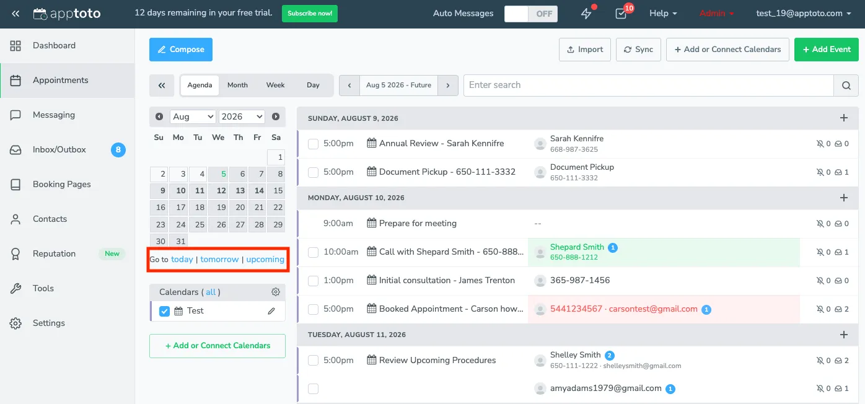Click the Sarah Kennifre avatar icon

coord(540,144)
